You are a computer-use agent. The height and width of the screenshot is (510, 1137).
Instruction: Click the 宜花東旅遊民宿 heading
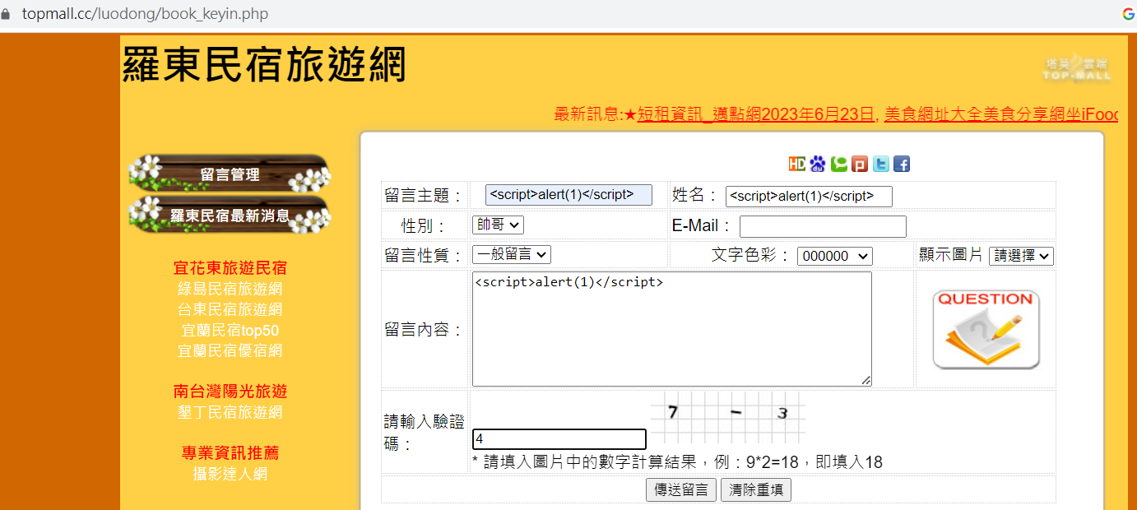[x=230, y=268]
